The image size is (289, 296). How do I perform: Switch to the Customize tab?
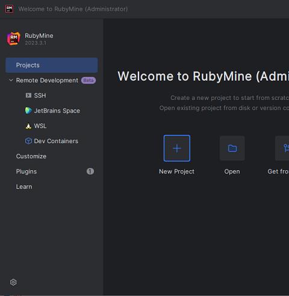coord(31,156)
